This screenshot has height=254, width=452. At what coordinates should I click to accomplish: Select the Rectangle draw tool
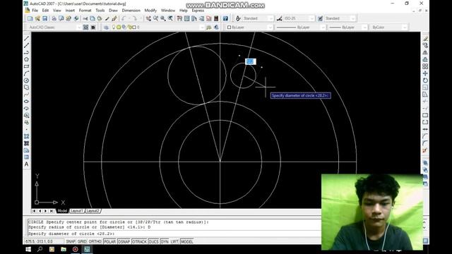tap(26, 66)
